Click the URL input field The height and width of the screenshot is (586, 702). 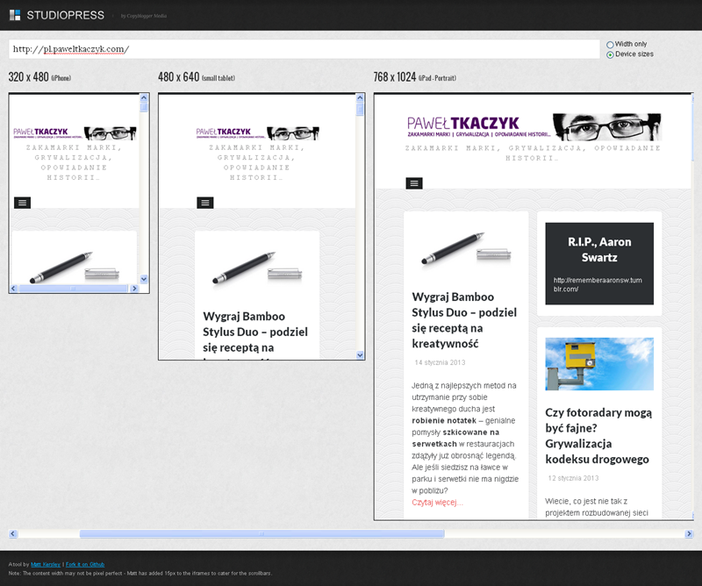304,49
